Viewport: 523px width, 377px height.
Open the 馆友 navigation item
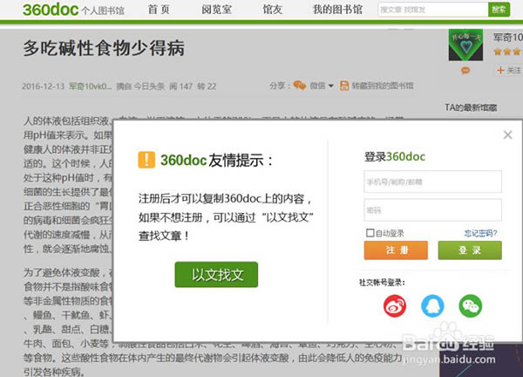[273, 10]
